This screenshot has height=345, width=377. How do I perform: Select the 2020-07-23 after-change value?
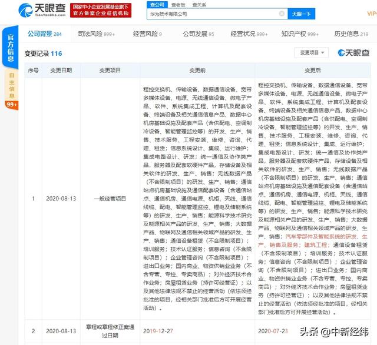273,331
